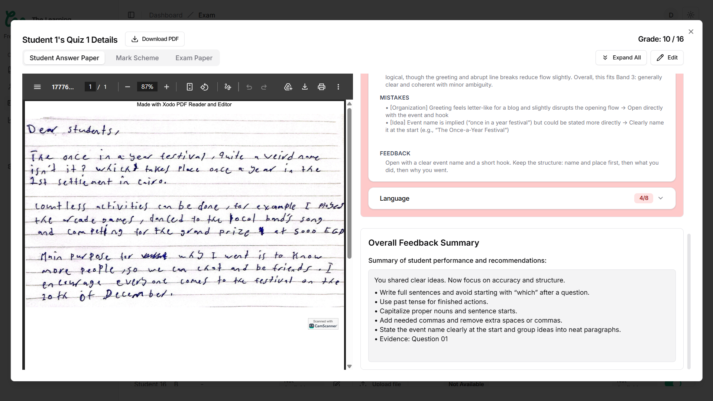Close the Quiz 1 Details dialog
This screenshot has height=401, width=713.
click(691, 32)
